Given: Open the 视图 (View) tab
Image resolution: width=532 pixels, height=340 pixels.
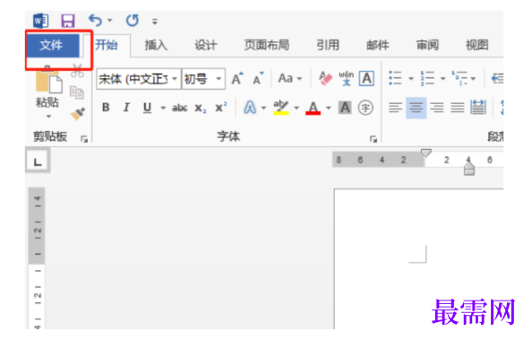Looking at the screenshot, I should point(477,45).
